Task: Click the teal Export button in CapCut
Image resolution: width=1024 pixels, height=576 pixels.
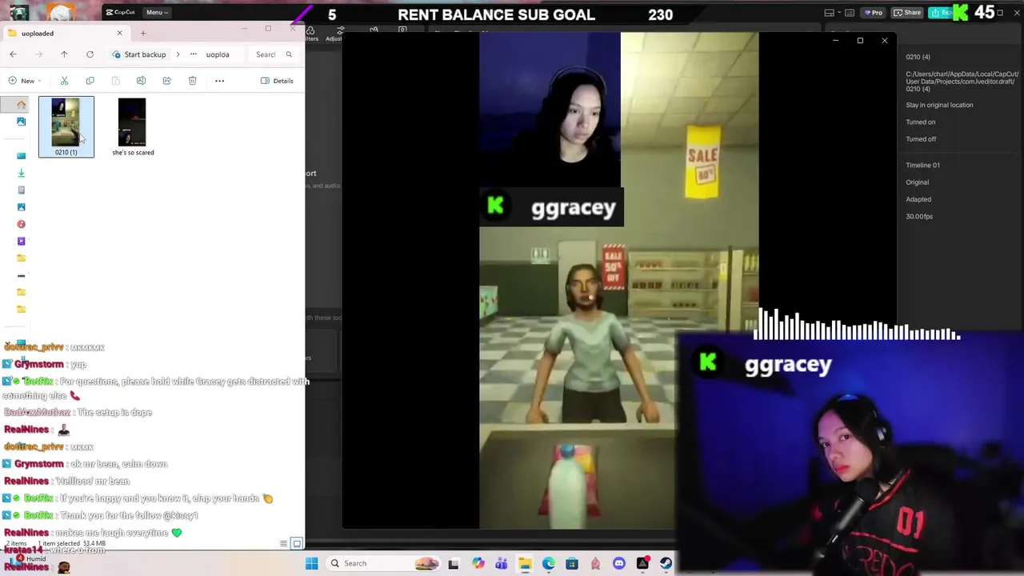Action: (942, 13)
